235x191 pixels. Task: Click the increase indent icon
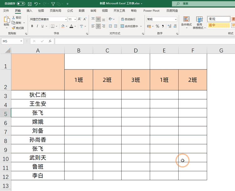(x=116, y=26)
